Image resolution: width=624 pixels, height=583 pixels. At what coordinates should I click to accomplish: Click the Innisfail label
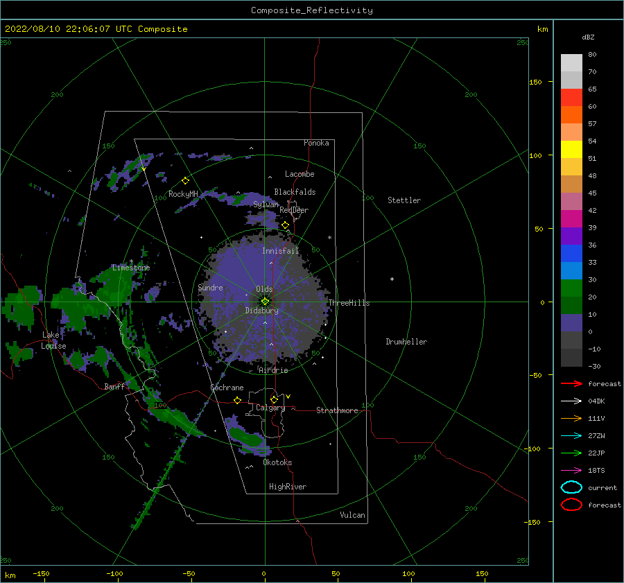point(280,251)
